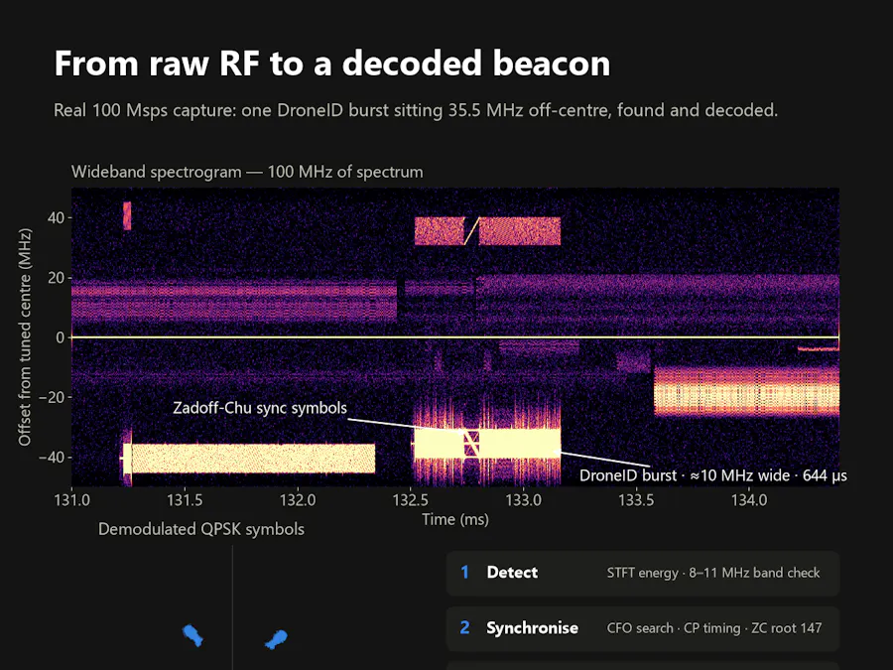The height and width of the screenshot is (670, 893).
Task: Click the upper-left blue QPSK constellation cluster
Action: 192,635
